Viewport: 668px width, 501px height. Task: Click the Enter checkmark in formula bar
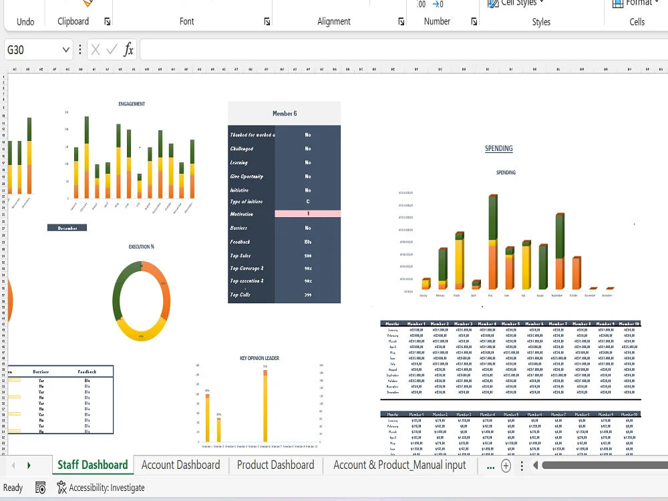pyautogui.click(x=112, y=50)
